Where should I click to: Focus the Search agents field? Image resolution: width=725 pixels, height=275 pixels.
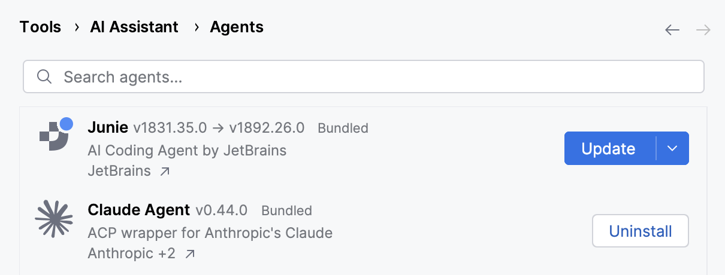pos(364,77)
